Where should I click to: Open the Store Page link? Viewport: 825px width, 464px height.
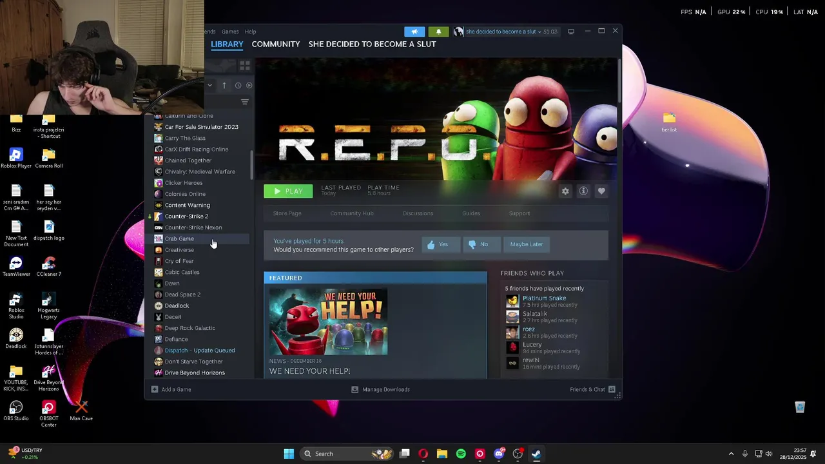(287, 213)
